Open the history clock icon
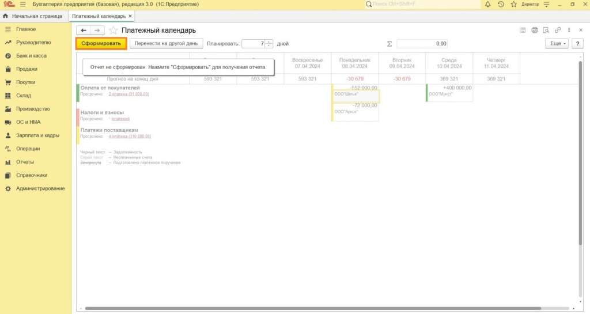 pyautogui.click(x=500, y=5)
